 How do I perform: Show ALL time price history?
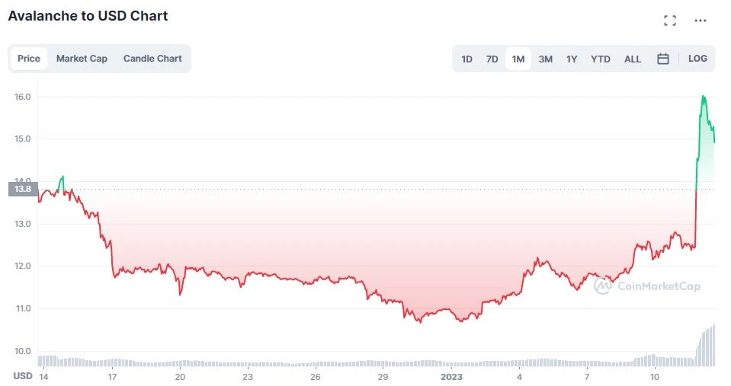pos(633,59)
